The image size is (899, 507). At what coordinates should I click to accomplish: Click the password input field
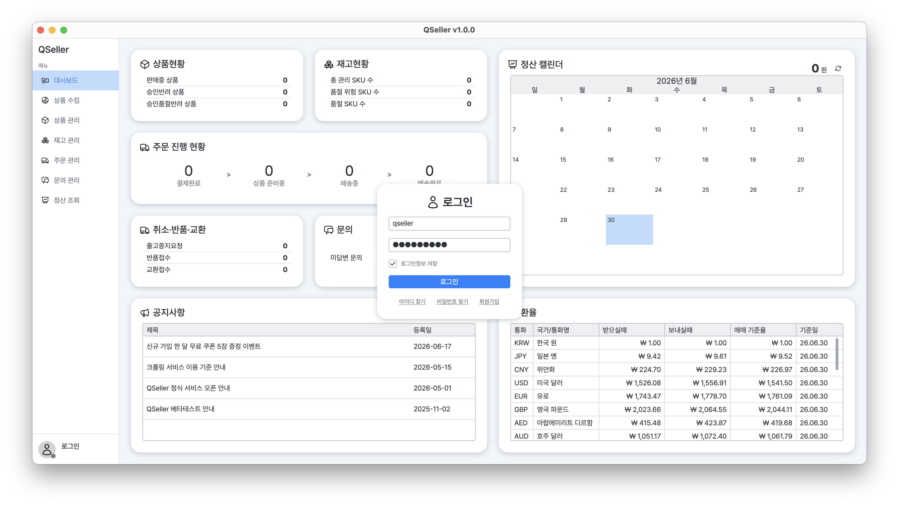point(449,245)
